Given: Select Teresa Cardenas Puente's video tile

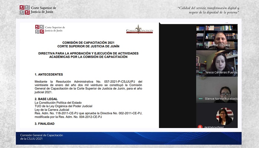Looking at the screenshot, I should (x=217, y=63).
